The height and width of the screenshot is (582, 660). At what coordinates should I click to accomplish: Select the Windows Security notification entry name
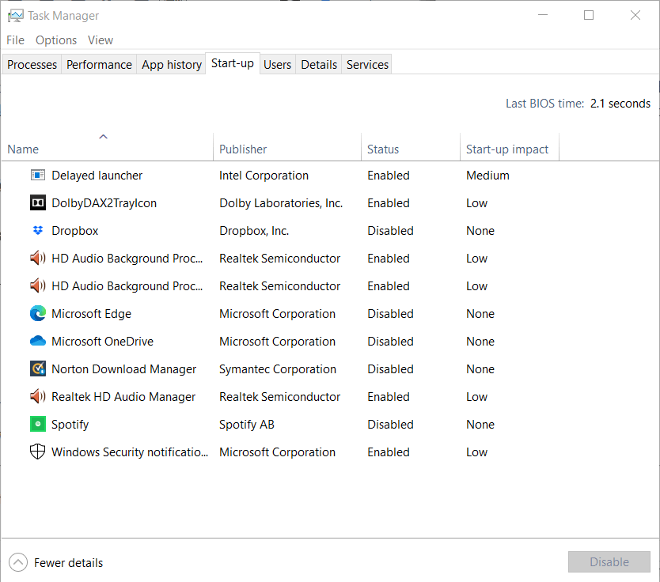130,452
